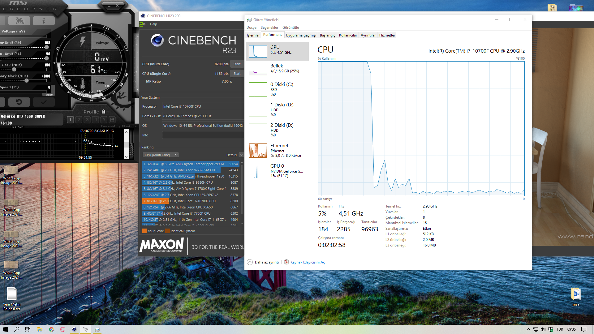
Task: Open Task Manager Görüntüle menu
Action: [291, 28]
